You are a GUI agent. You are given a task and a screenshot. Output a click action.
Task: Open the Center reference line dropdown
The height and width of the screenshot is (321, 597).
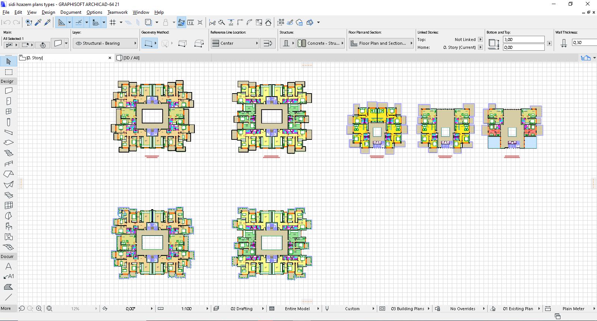(235, 43)
